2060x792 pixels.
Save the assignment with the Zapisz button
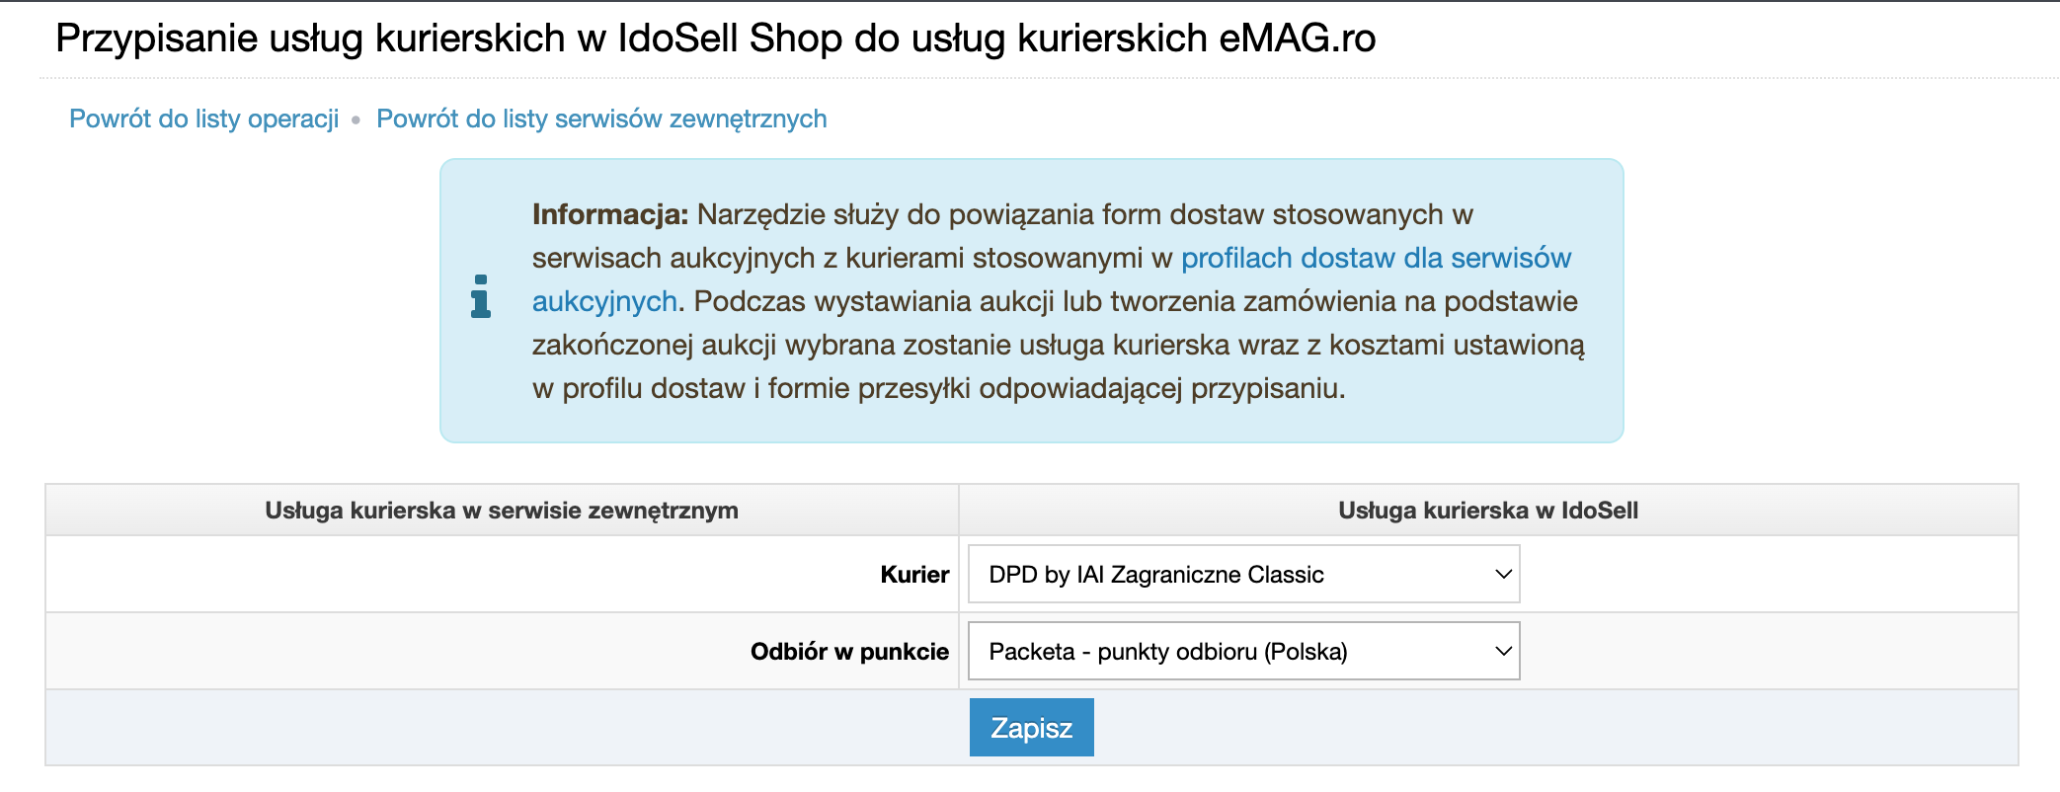[1031, 728]
